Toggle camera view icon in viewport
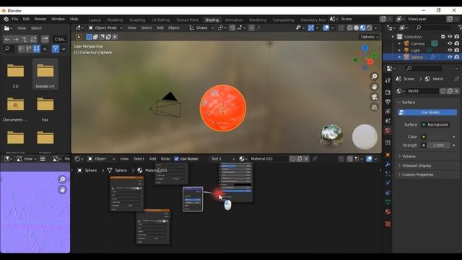 click(374, 97)
